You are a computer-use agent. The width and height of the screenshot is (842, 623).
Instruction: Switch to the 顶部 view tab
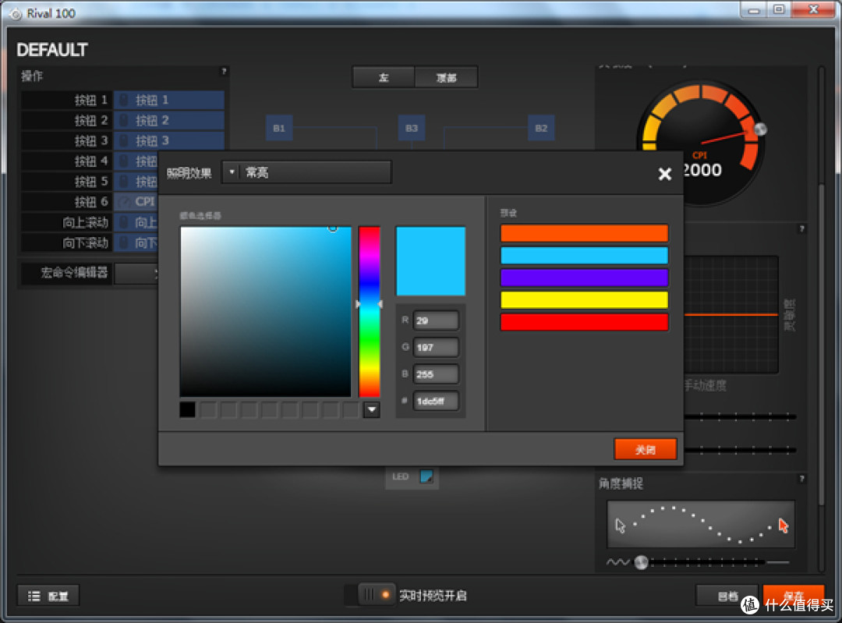click(446, 77)
